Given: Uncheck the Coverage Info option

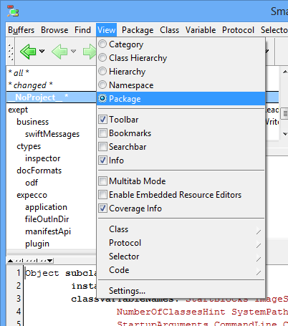Looking at the screenshot, I should [102, 208].
